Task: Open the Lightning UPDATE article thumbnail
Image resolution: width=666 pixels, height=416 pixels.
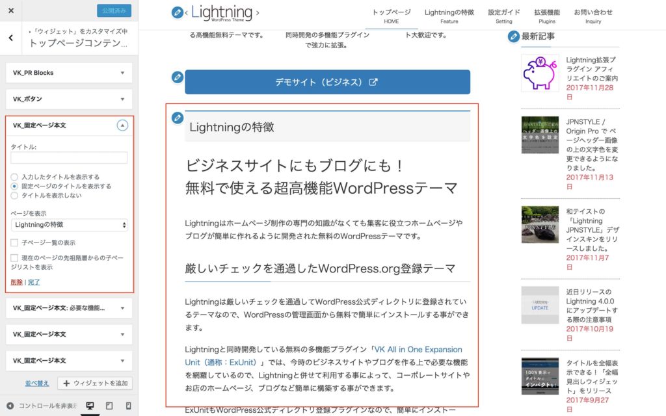Action: pos(540,305)
